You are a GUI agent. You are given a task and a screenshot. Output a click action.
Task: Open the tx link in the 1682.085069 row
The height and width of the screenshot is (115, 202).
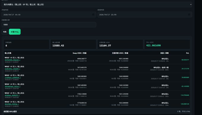(13, 78)
